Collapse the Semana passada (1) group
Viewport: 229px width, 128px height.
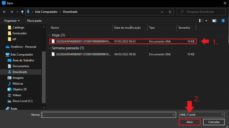[50, 48]
